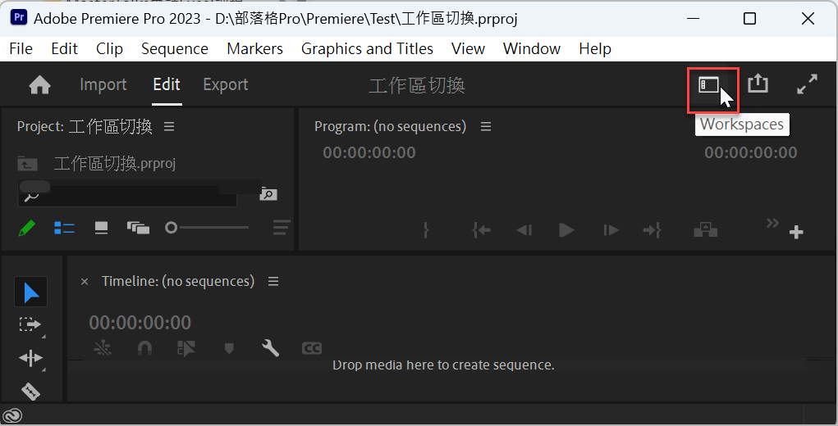Image resolution: width=838 pixels, height=426 pixels.
Task: Select the Track Select Forward tool
Action: coord(30,324)
